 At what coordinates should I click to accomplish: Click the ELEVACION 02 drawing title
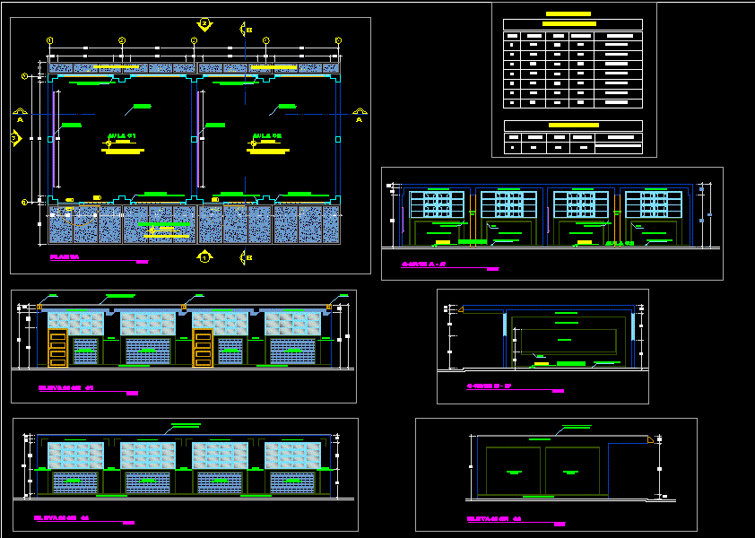coord(62,517)
